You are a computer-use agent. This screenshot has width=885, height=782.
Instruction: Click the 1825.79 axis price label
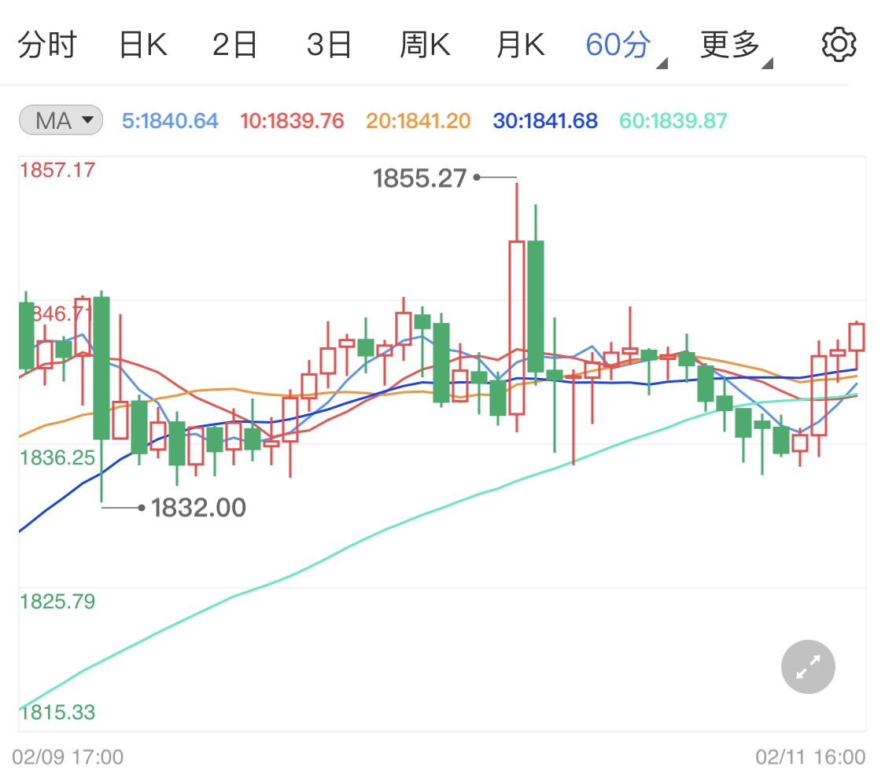pos(57,601)
